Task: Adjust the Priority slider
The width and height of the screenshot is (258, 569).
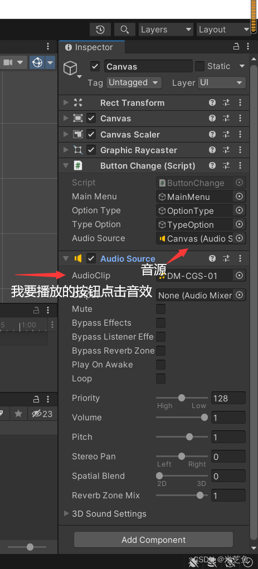Action: tap(182, 398)
